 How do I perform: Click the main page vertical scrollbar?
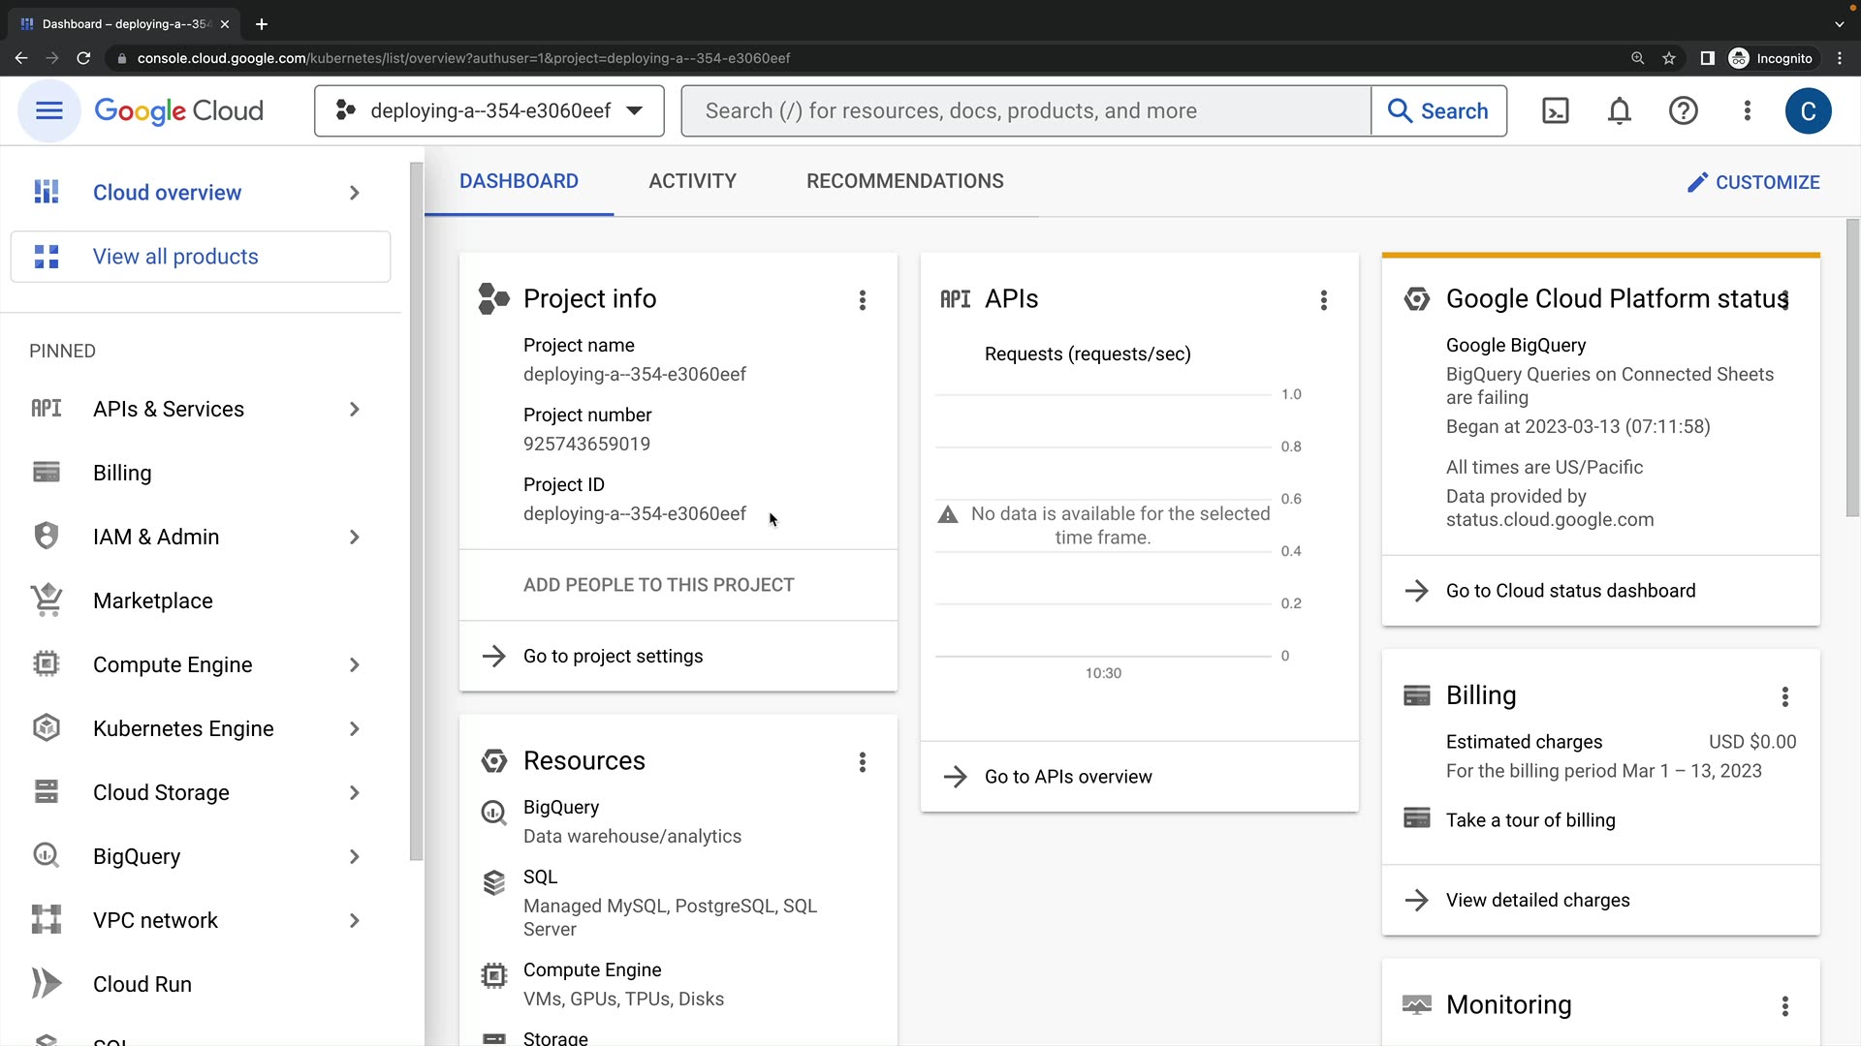click(x=1852, y=368)
